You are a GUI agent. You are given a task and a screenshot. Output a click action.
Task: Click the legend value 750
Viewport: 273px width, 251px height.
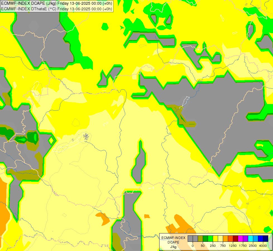(x=223, y=246)
